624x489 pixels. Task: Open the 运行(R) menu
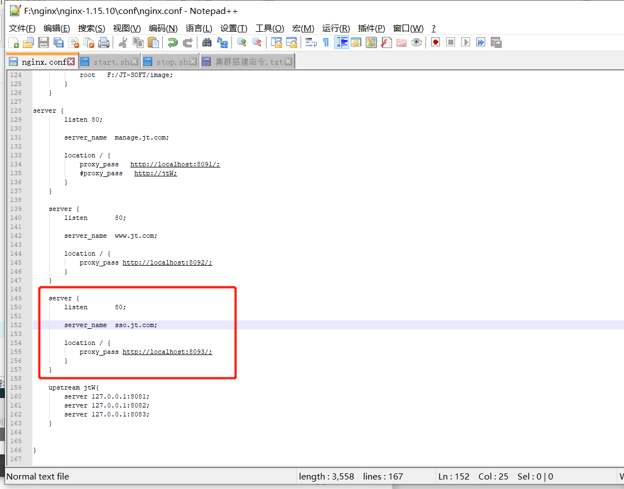point(336,28)
